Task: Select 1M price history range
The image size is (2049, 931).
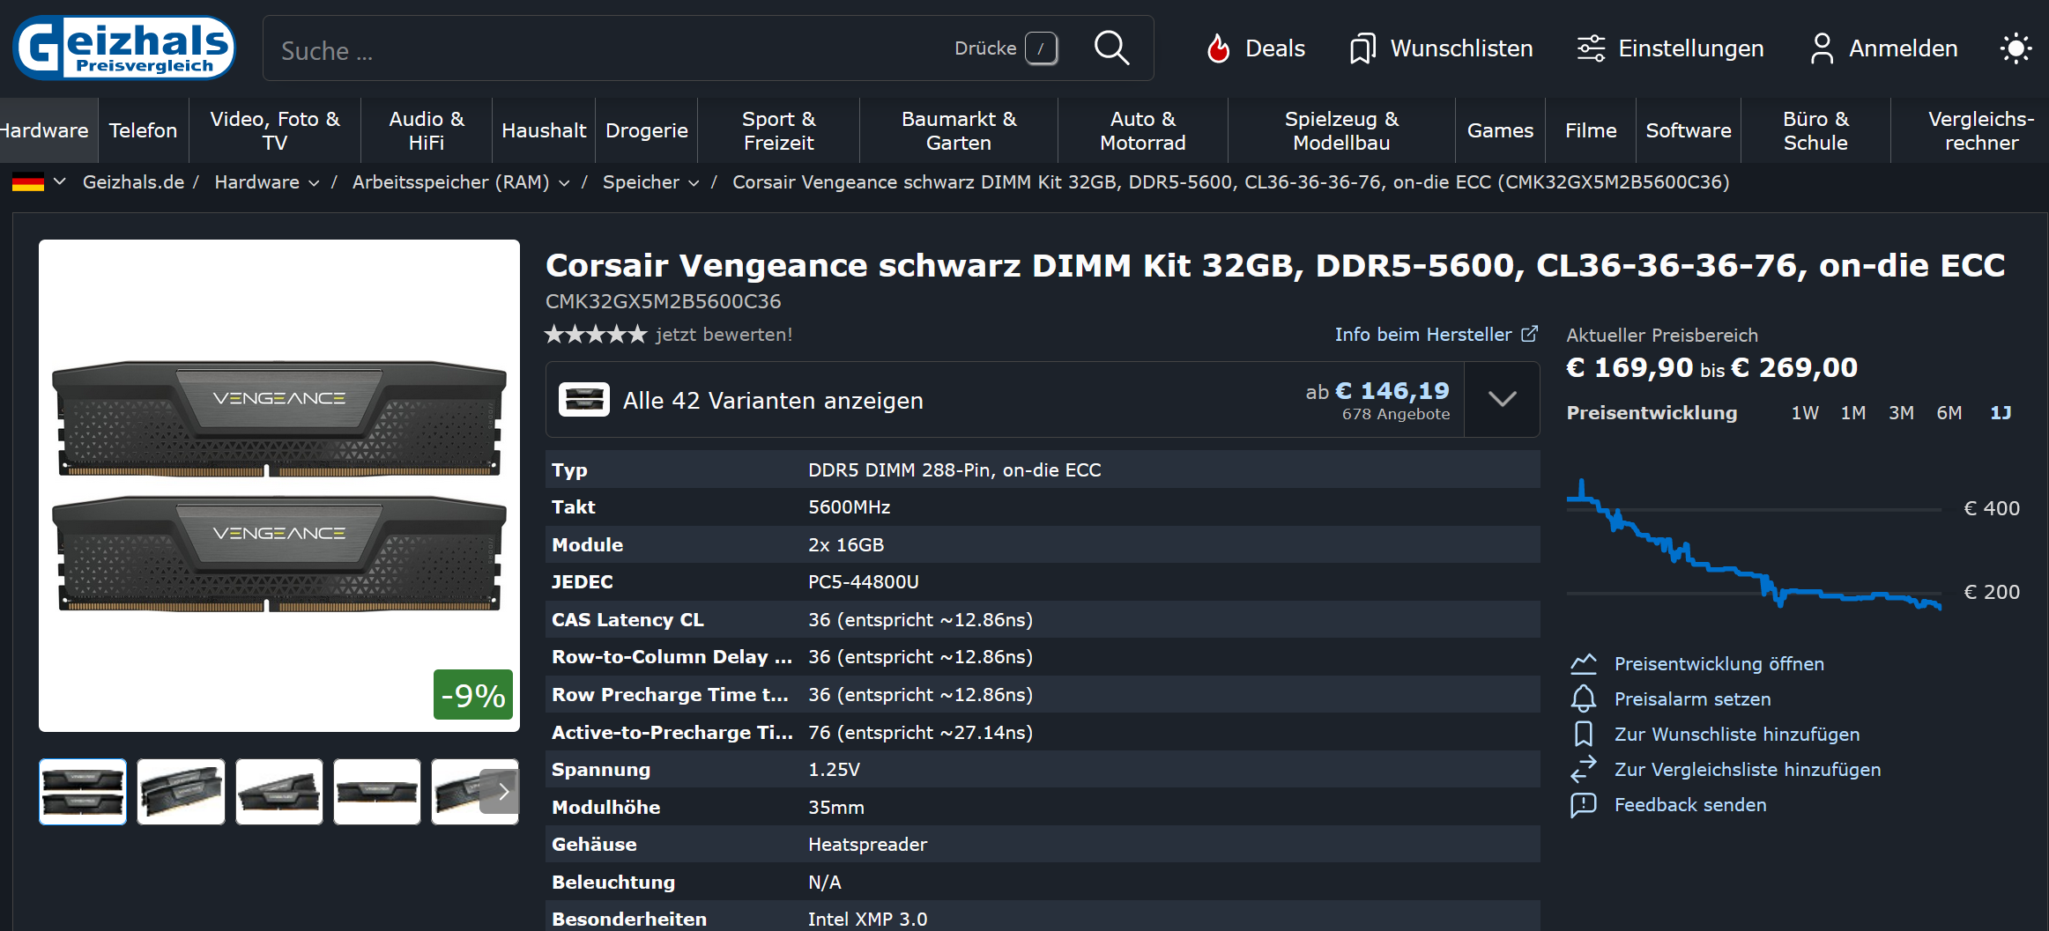Action: click(1853, 412)
